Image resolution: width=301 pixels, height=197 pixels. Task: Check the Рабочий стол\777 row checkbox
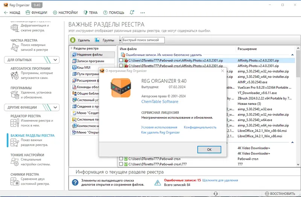pos(121,164)
